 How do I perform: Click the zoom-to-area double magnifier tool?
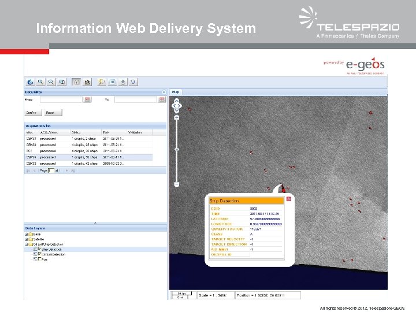(x=62, y=82)
